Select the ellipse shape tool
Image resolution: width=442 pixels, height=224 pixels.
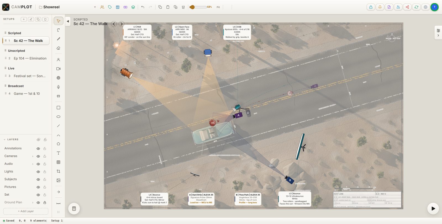pyautogui.click(x=58, y=117)
